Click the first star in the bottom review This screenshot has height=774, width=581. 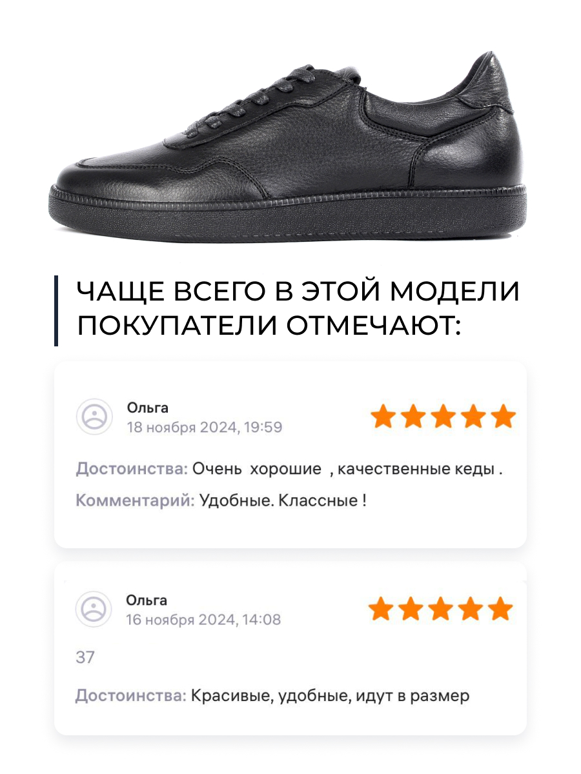380,608
